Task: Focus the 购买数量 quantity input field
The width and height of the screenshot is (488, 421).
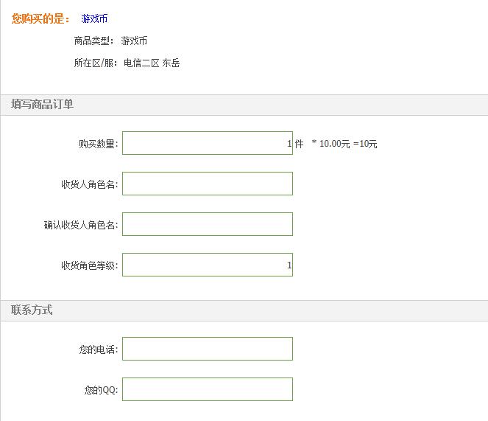Action: [x=208, y=143]
